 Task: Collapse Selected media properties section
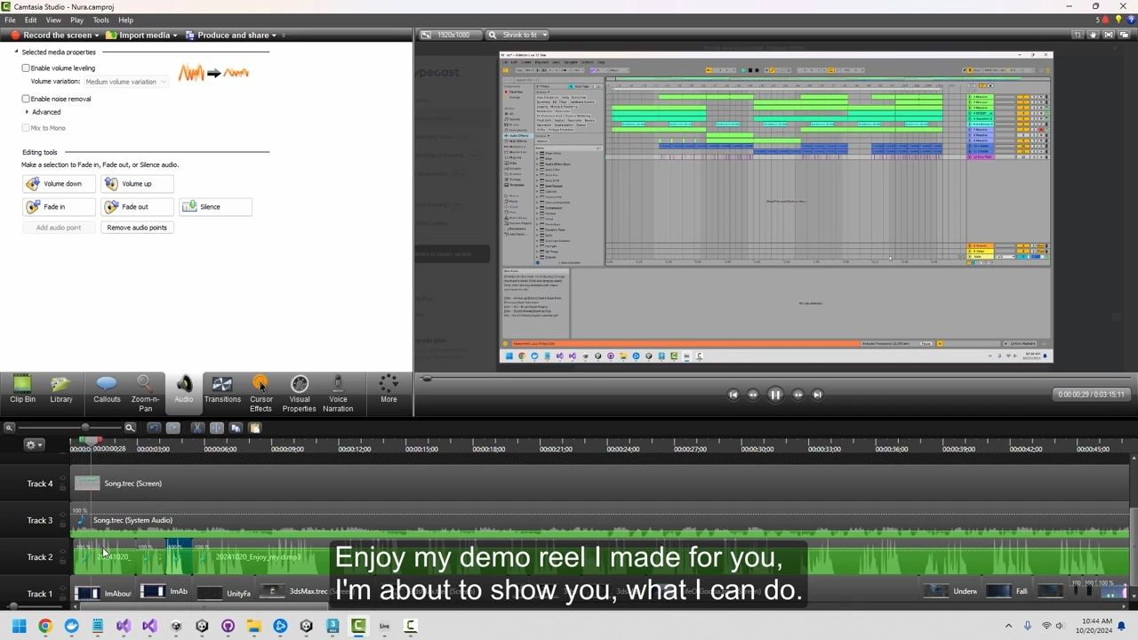pos(16,52)
